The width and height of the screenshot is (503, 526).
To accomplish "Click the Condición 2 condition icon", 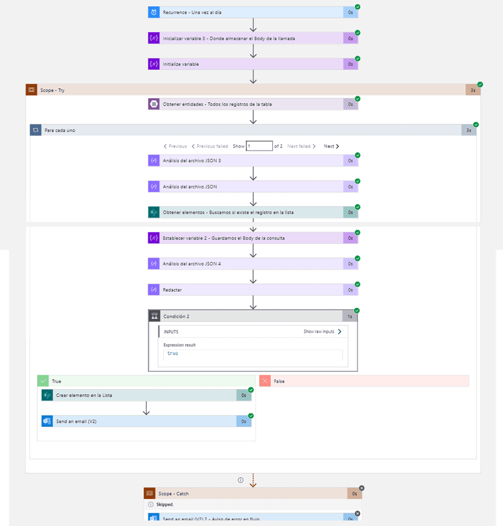I will [x=154, y=316].
